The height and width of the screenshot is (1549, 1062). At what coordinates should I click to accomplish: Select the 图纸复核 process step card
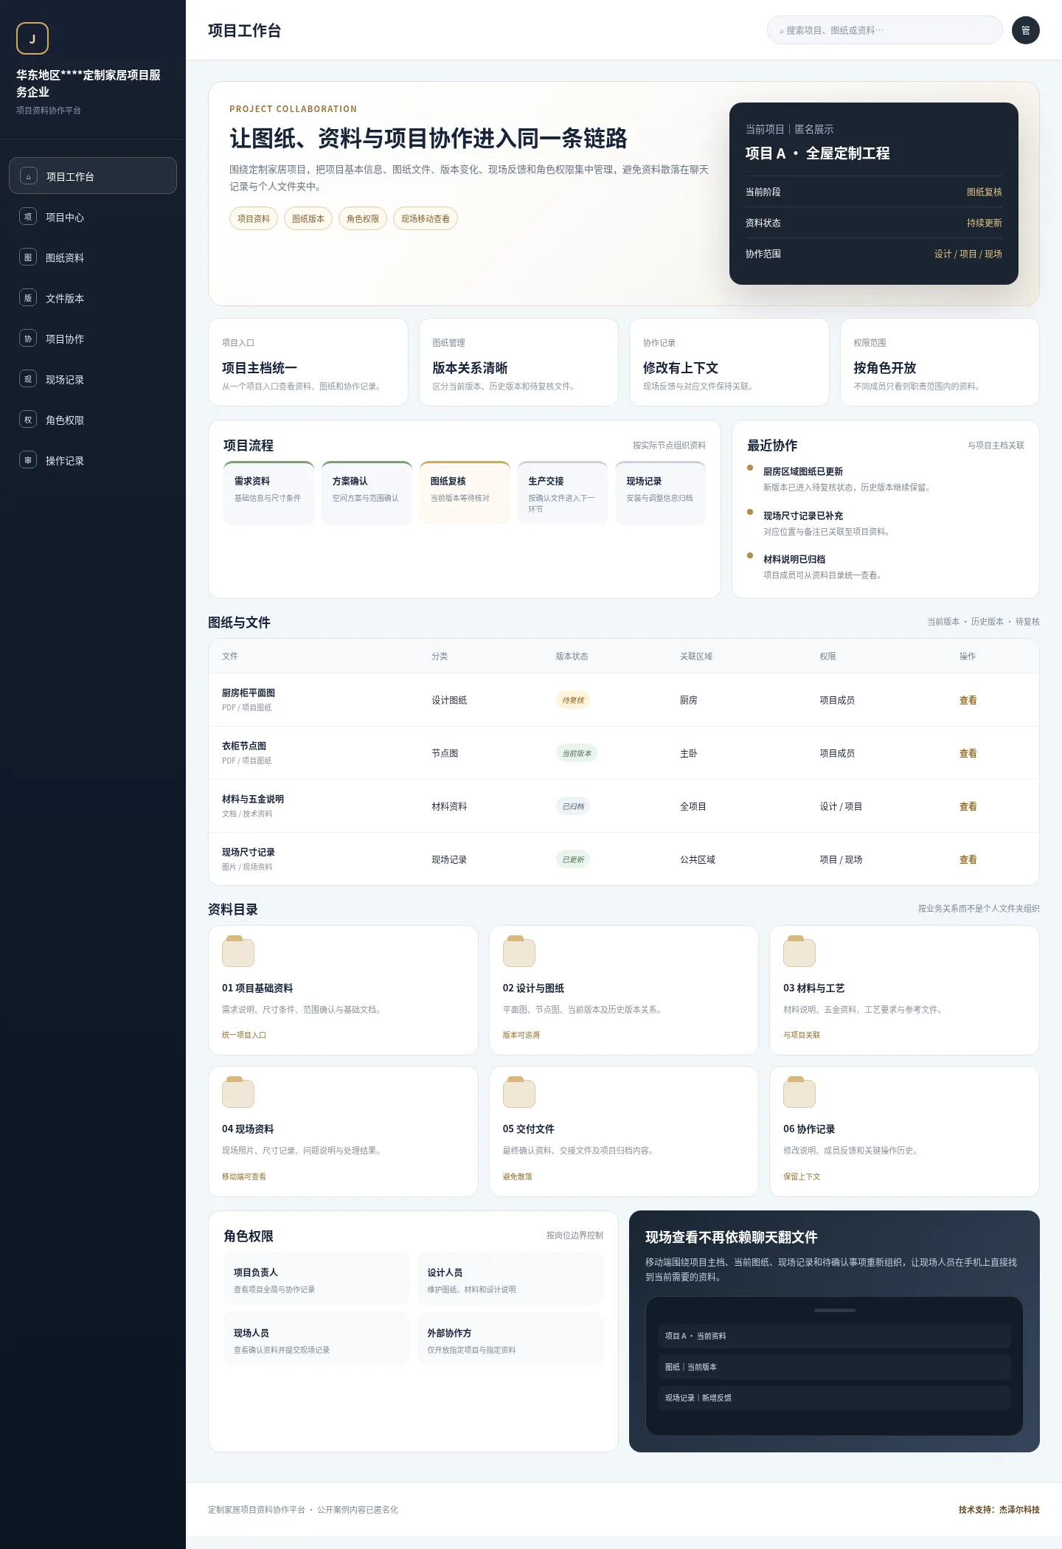pos(465,493)
